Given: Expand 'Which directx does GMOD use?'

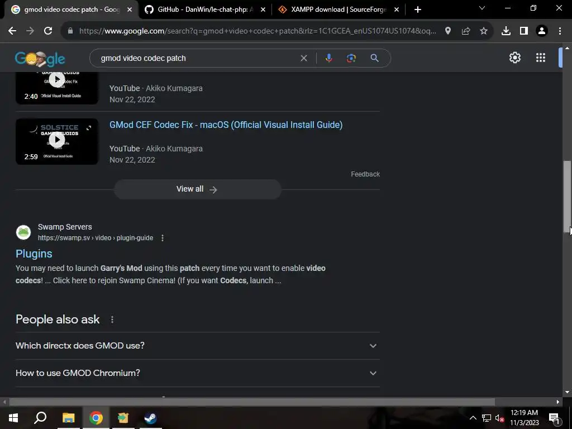Looking at the screenshot, I should click(198, 345).
